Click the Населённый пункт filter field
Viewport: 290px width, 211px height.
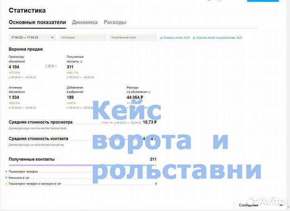click(x=133, y=37)
